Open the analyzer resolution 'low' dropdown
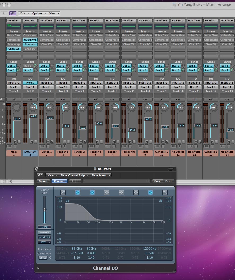Image resolution: width=235 pixels, height=280 pixels. coord(44,242)
